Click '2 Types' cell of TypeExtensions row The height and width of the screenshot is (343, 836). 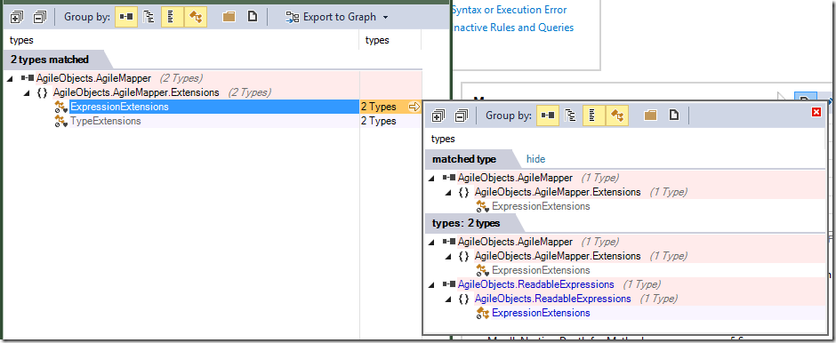point(379,121)
